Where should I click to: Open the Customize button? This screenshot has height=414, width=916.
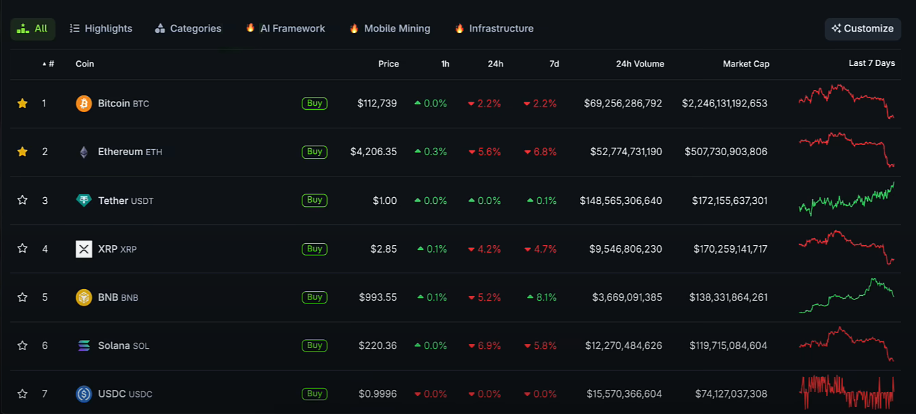[862, 29]
